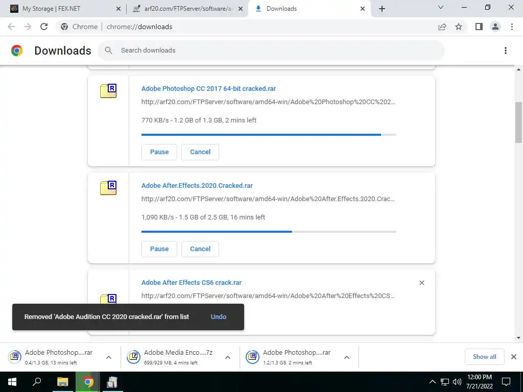Click the third taskbar application icon
Image resolution: width=523 pixels, height=392 pixels.
(x=112, y=382)
